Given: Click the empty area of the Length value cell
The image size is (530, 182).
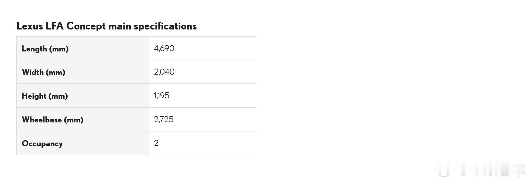Looking at the screenshot, I should point(215,48).
